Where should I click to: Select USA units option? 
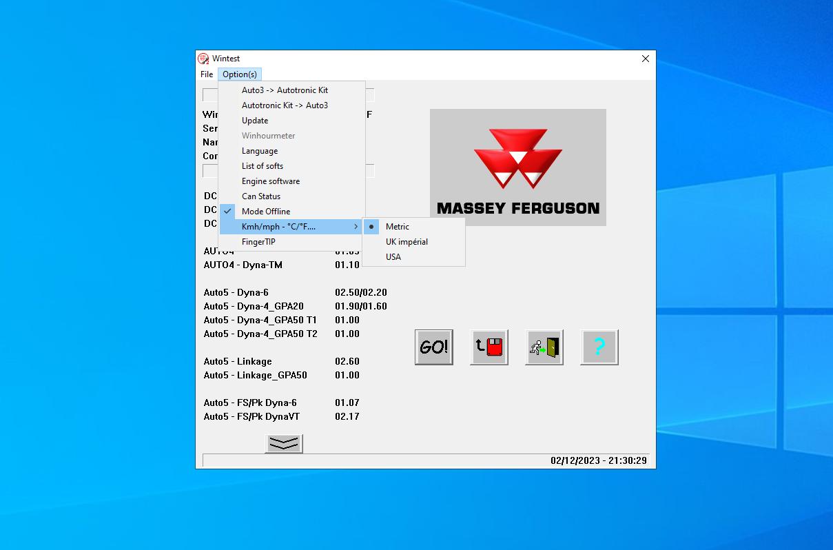[413, 257]
